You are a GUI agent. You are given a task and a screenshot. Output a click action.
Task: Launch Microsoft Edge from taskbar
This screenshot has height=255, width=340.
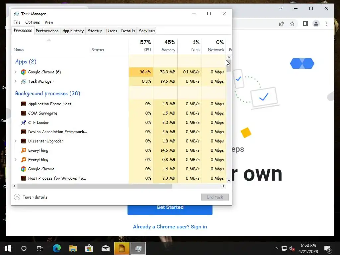coord(57,248)
